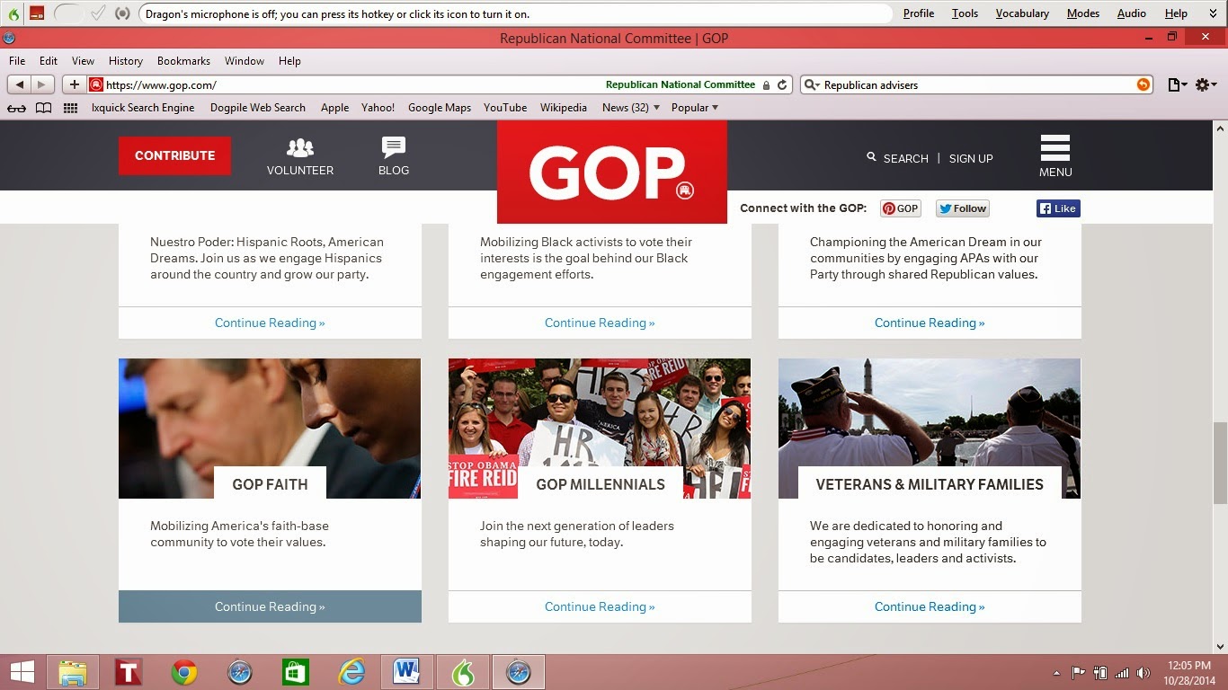The height and width of the screenshot is (690, 1228).
Task: Open the Google Maps bookmark
Action: 440,108
